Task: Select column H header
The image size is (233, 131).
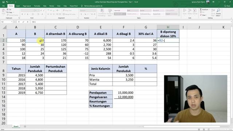Action: coord(168,27)
